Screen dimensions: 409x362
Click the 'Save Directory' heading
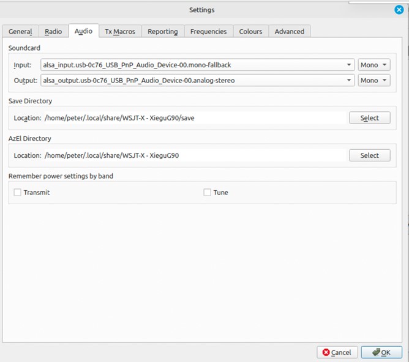(30, 101)
